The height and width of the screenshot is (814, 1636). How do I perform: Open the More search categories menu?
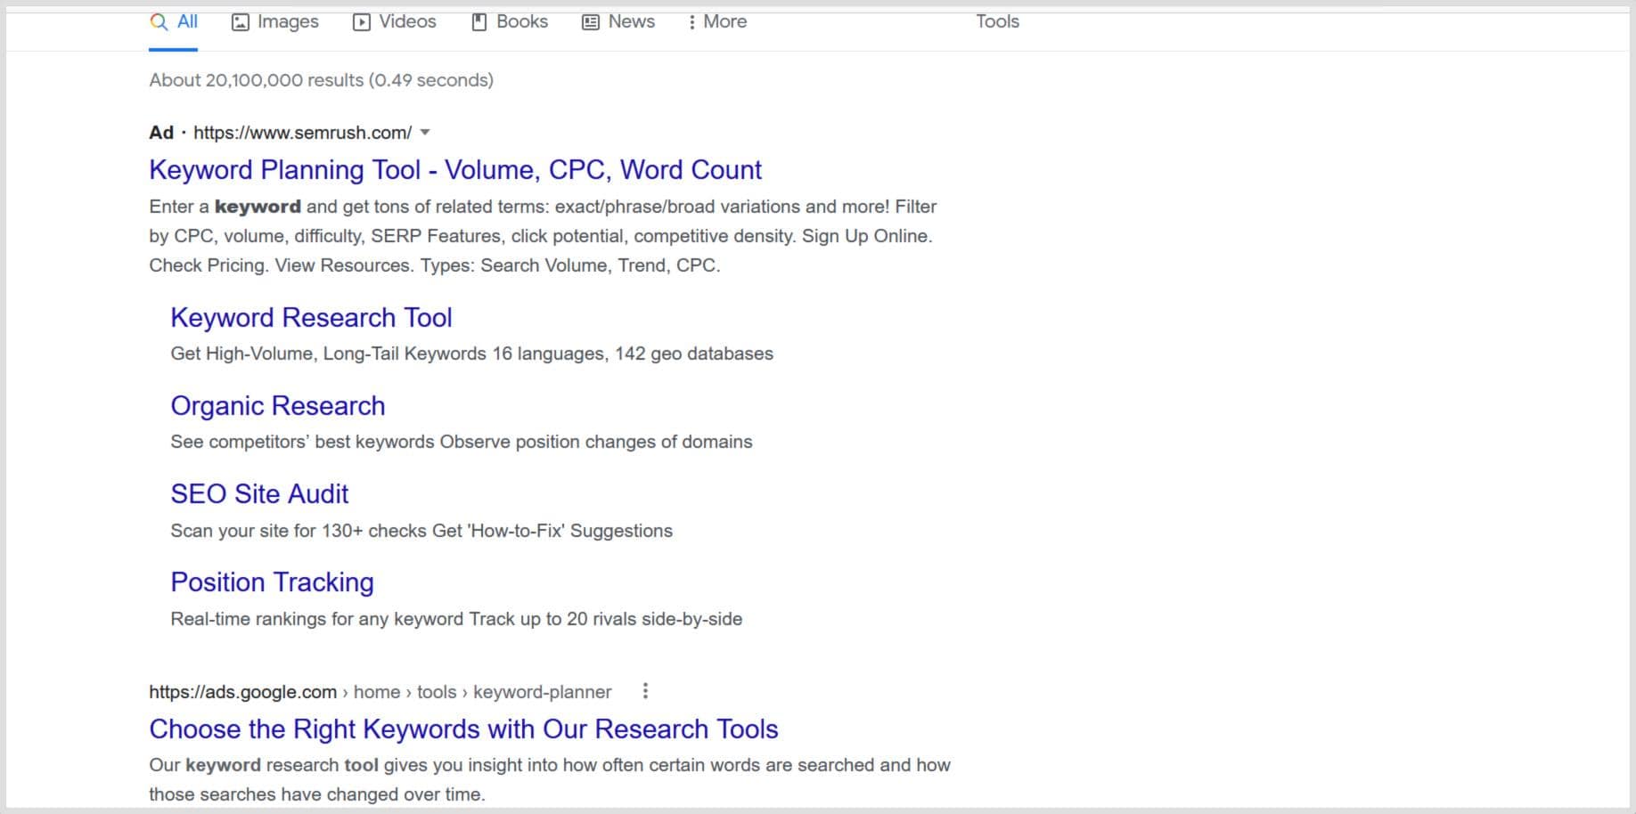[717, 21]
